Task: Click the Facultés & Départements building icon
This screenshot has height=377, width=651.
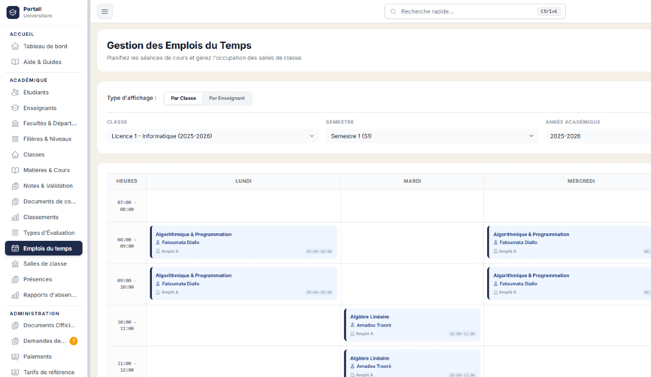Action: pos(15,123)
